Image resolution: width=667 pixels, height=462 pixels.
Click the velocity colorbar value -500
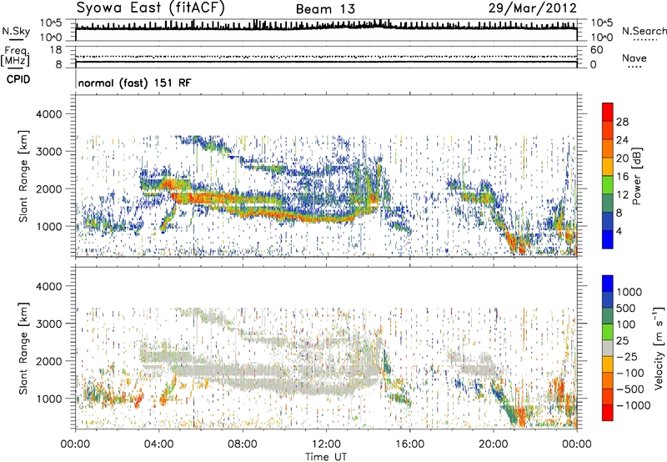coord(630,389)
